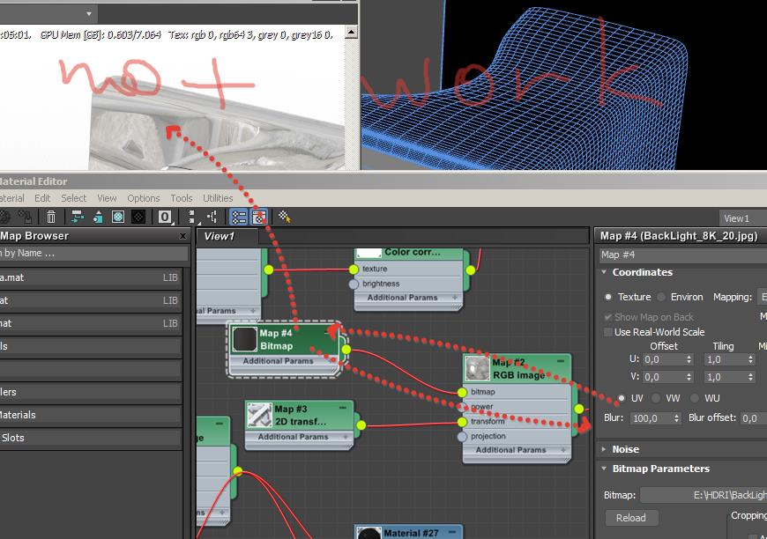The height and width of the screenshot is (539, 767).
Task: Click the Select by Material icon
Action: click(x=284, y=217)
